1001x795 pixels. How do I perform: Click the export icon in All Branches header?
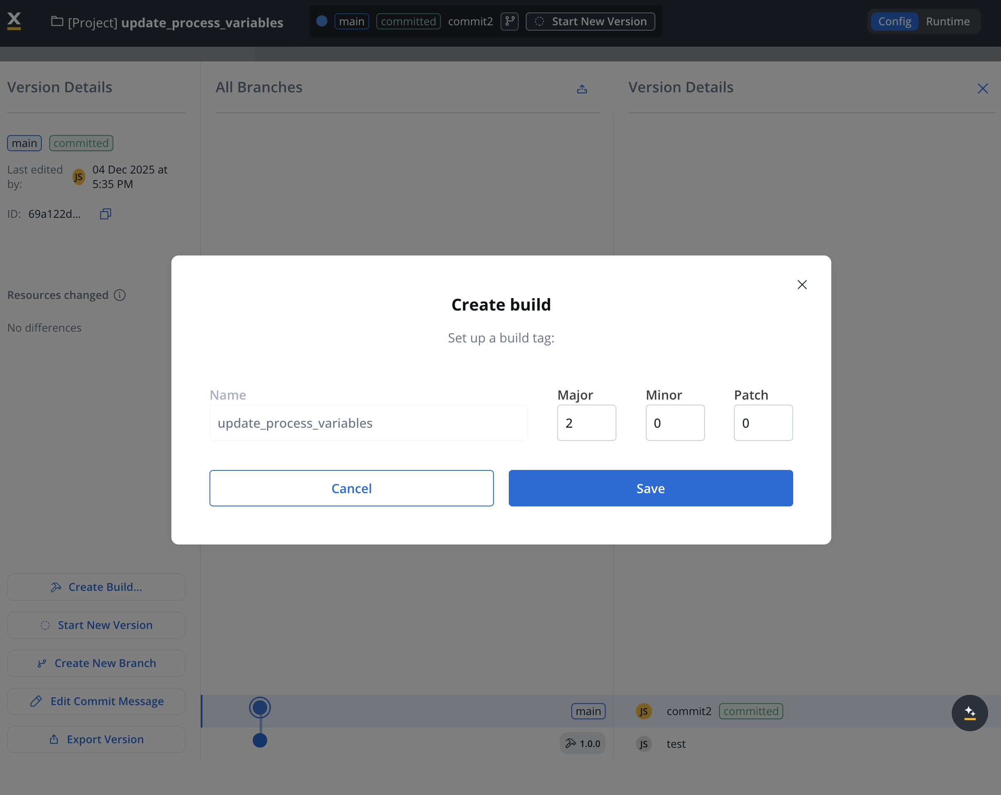point(582,89)
